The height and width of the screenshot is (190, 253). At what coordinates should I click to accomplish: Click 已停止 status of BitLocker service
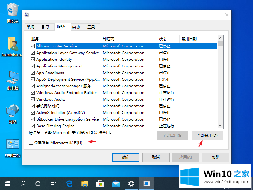click(165, 119)
